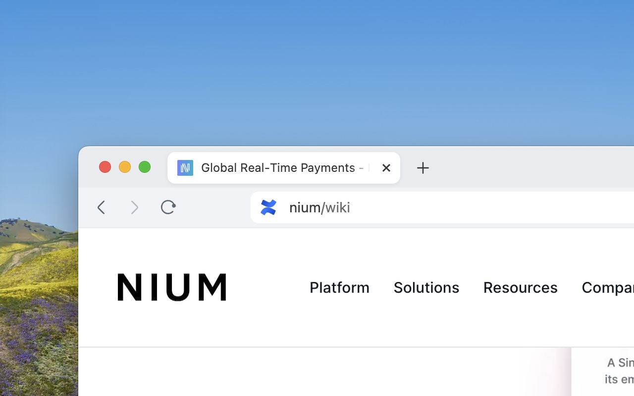The width and height of the screenshot is (634, 396).
Task: Click the yellow minimize traffic light
Action: (125, 167)
